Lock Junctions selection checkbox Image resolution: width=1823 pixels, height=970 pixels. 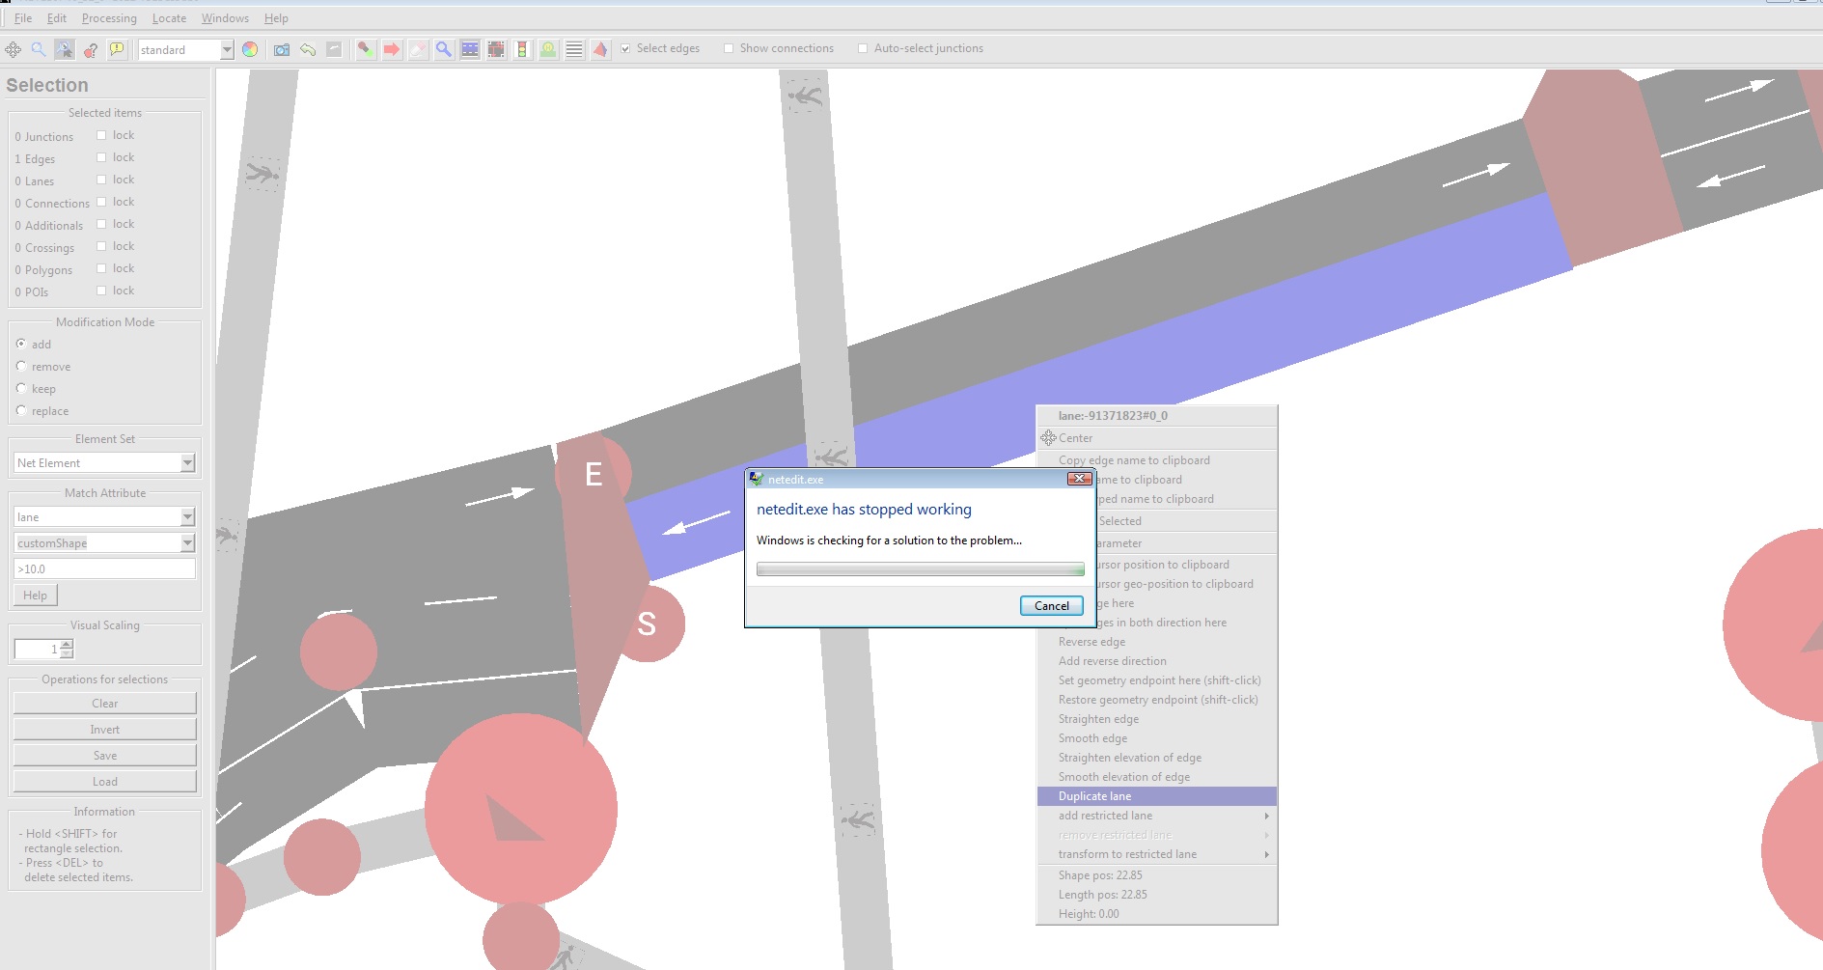tap(101, 135)
